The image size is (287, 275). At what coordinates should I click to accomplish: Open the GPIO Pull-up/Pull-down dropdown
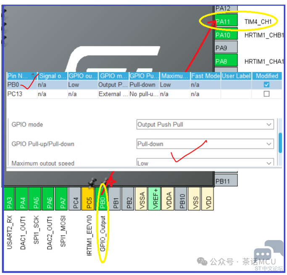205,144
